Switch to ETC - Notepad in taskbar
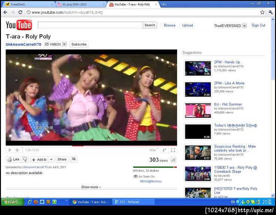The width and height of the screenshot is (276, 215). (x=133, y=202)
